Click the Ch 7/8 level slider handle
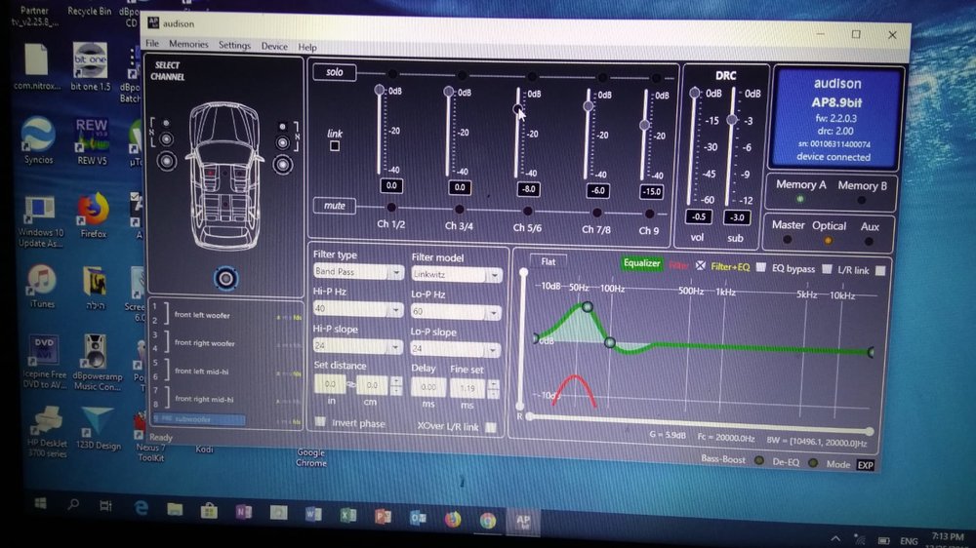Image resolution: width=976 pixels, height=548 pixels. click(589, 106)
